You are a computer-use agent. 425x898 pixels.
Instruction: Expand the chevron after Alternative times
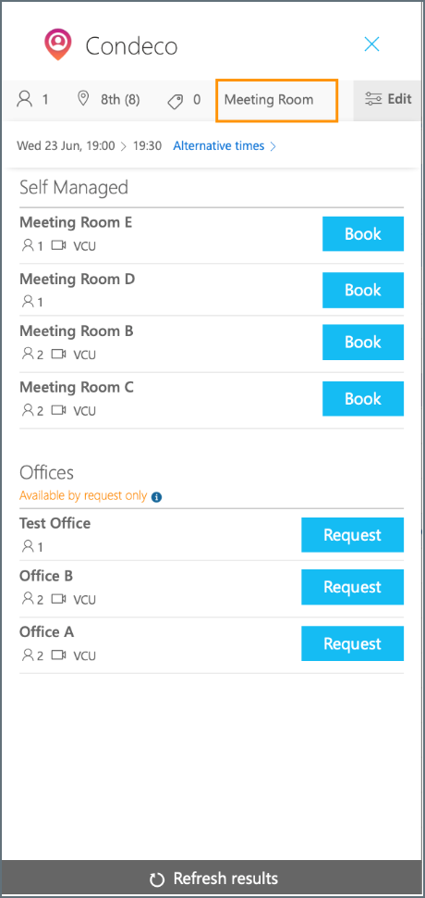[x=273, y=146]
